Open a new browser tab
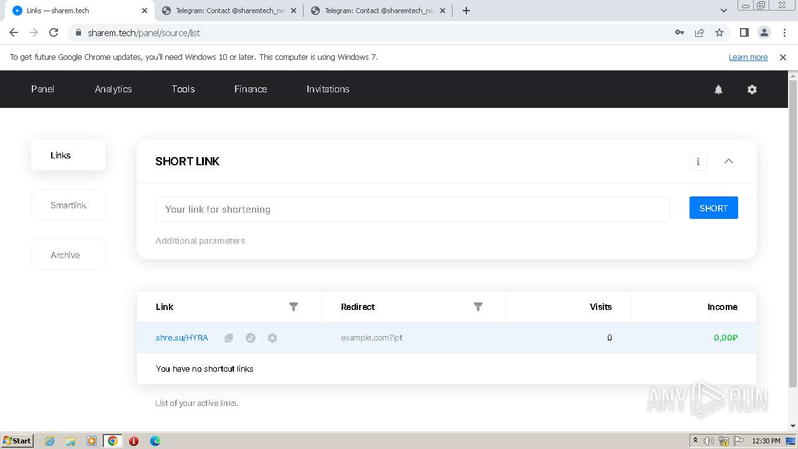This screenshot has width=798, height=449. [x=466, y=11]
